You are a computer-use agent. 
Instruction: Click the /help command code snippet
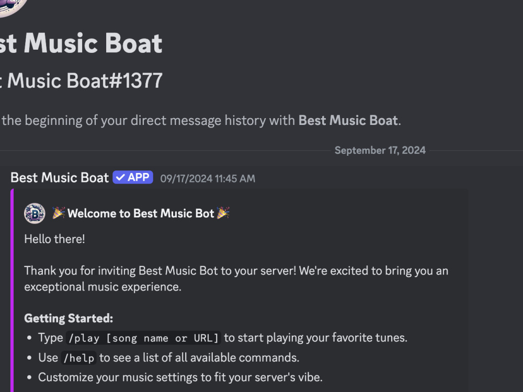tap(79, 358)
